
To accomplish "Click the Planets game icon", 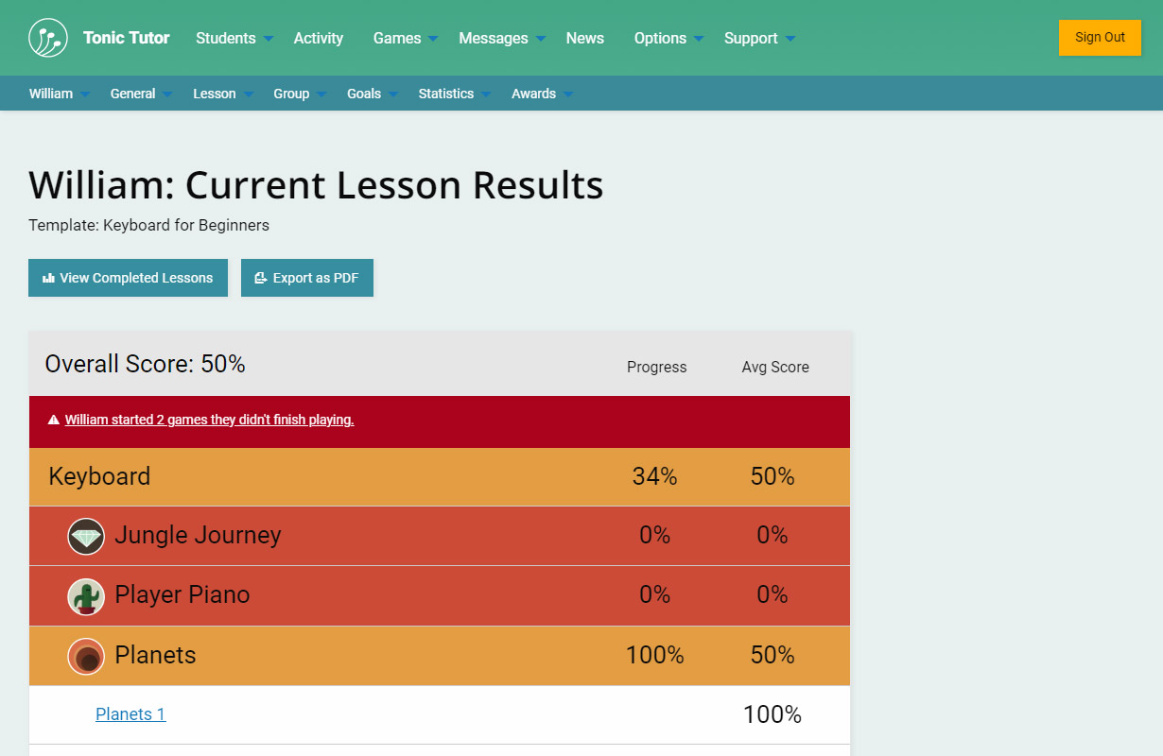I will 86,656.
